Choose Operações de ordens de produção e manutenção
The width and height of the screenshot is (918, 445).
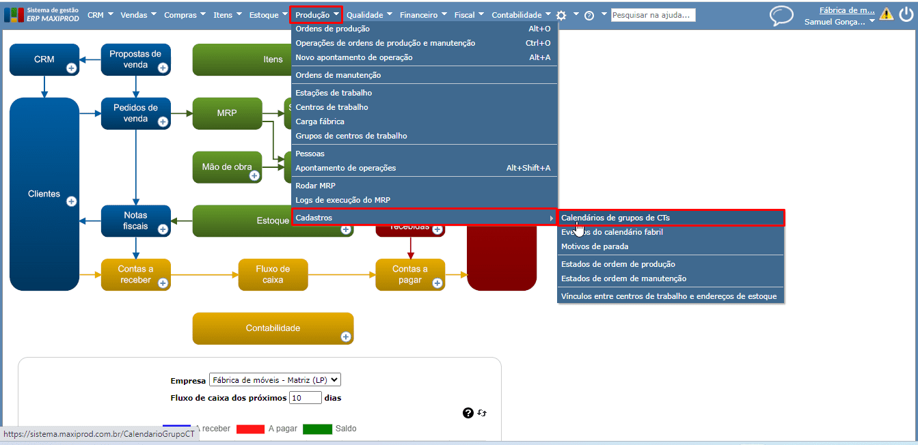click(424, 43)
